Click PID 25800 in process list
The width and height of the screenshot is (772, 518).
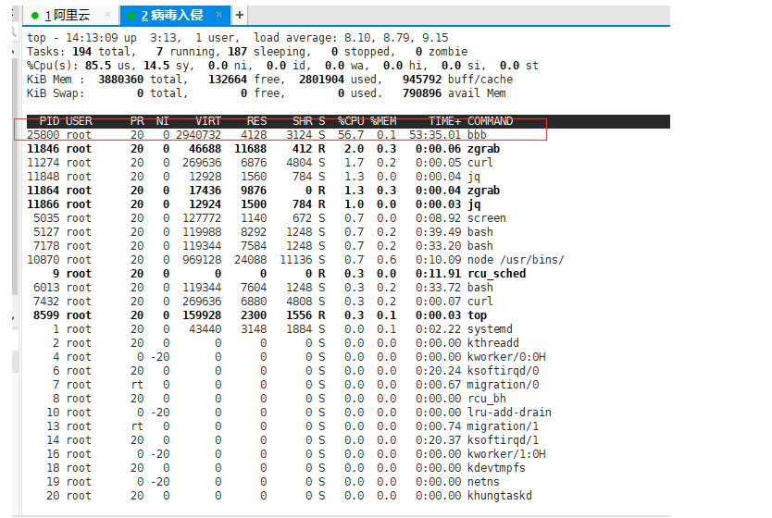[x=44, y=135]
